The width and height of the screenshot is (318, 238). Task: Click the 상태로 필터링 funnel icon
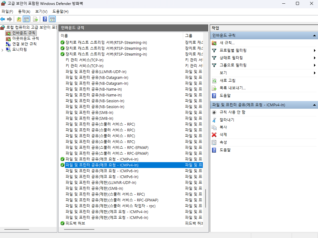click(x=214, y=58)
